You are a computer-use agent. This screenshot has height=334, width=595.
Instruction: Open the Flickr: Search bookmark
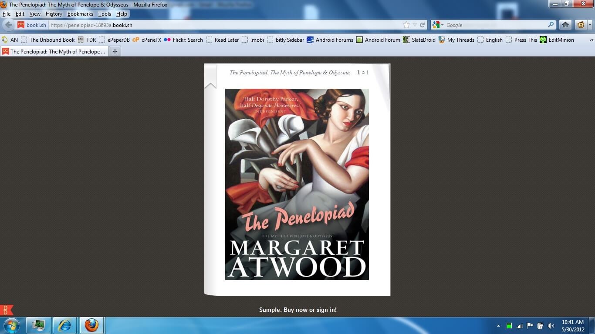pos(183,40)
